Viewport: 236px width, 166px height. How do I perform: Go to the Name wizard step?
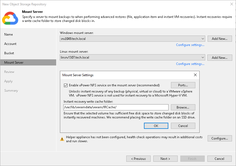click(9, 34)
